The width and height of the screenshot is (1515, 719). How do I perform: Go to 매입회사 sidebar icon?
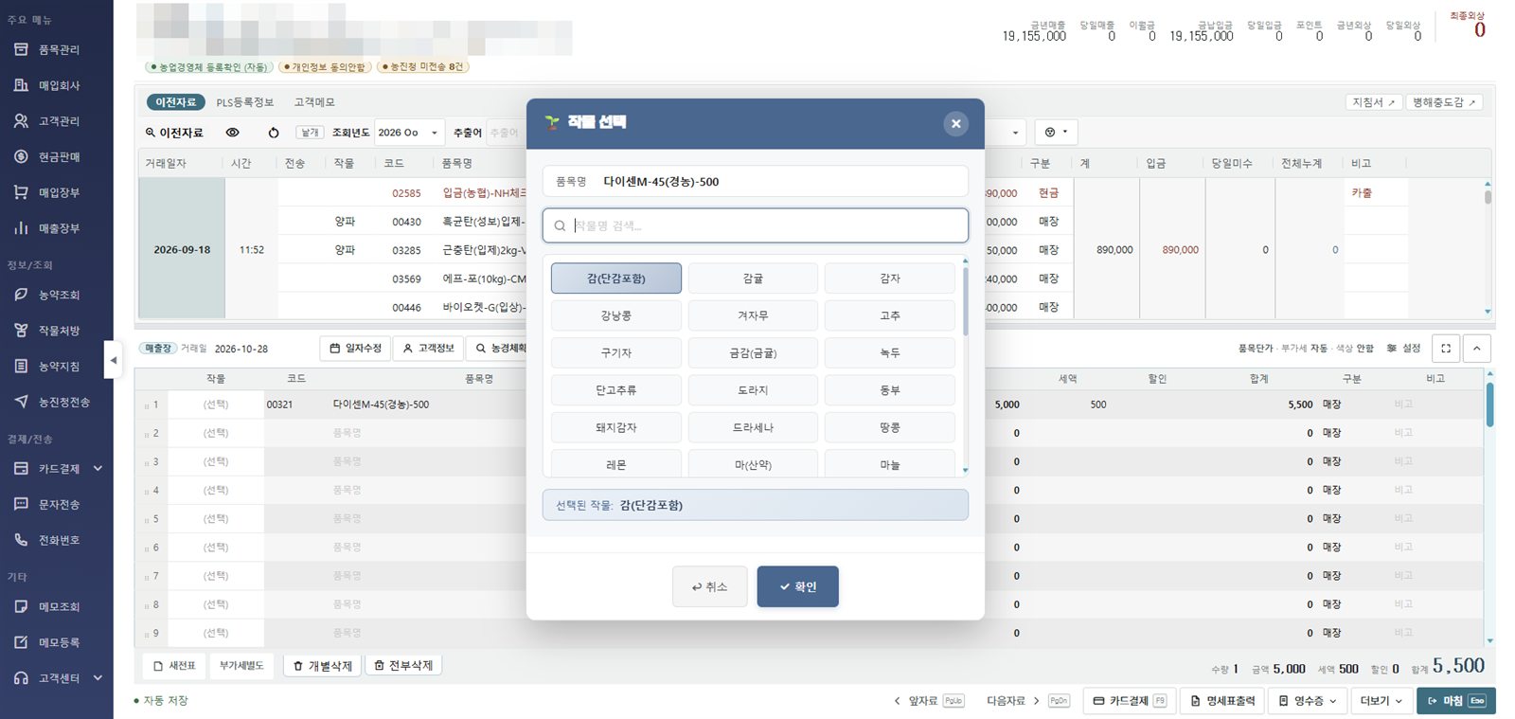[21, 85]
